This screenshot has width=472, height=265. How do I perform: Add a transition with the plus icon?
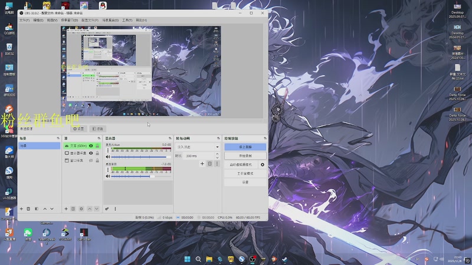[202, 164]
